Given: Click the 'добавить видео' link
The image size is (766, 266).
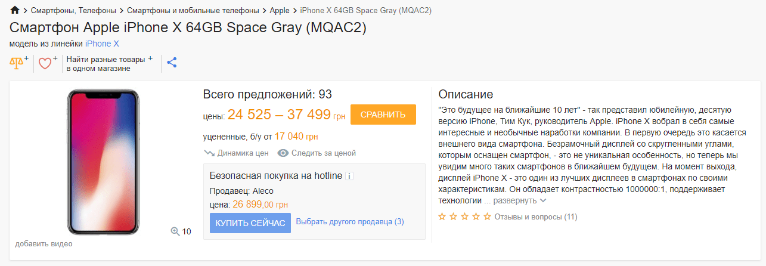Looking at the screenshot, I should [x=44, y=243].
